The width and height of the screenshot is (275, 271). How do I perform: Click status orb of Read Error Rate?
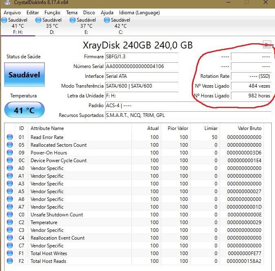click(x=10, y=137)
